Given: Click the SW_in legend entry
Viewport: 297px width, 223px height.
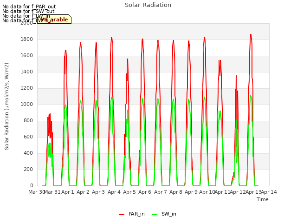Looking at the screenshot, I should coord(164,214).
